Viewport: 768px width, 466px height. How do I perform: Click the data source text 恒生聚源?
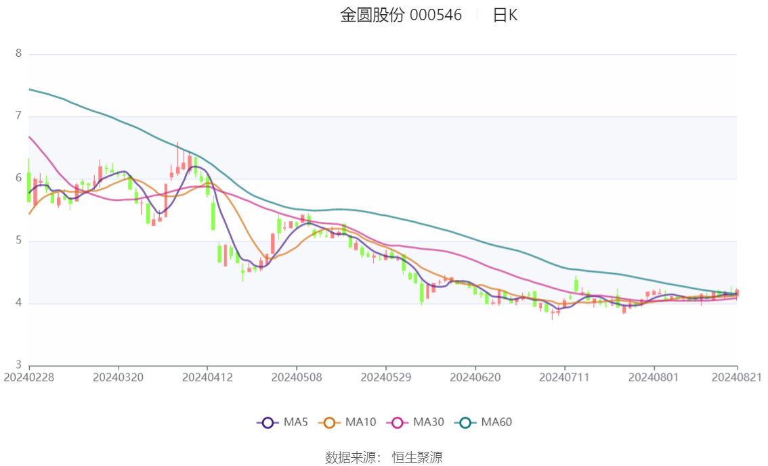click(x=417, y=458)
